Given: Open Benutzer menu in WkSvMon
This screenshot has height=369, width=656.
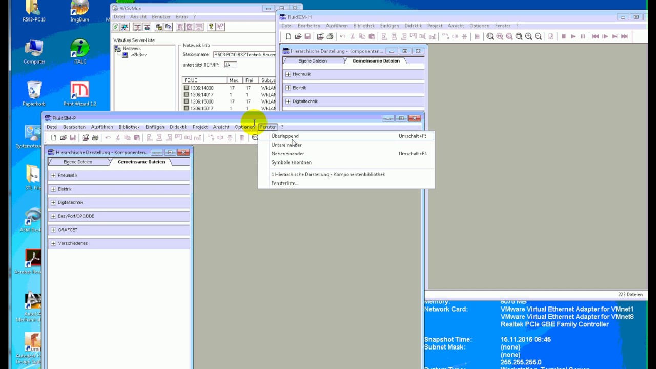Looking at the screenshot, I should click(x=161, y=17).
